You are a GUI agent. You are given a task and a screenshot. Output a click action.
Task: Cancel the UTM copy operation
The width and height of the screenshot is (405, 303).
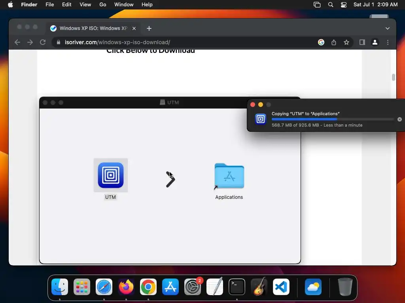pyautogui.click(x=399, y=119)
